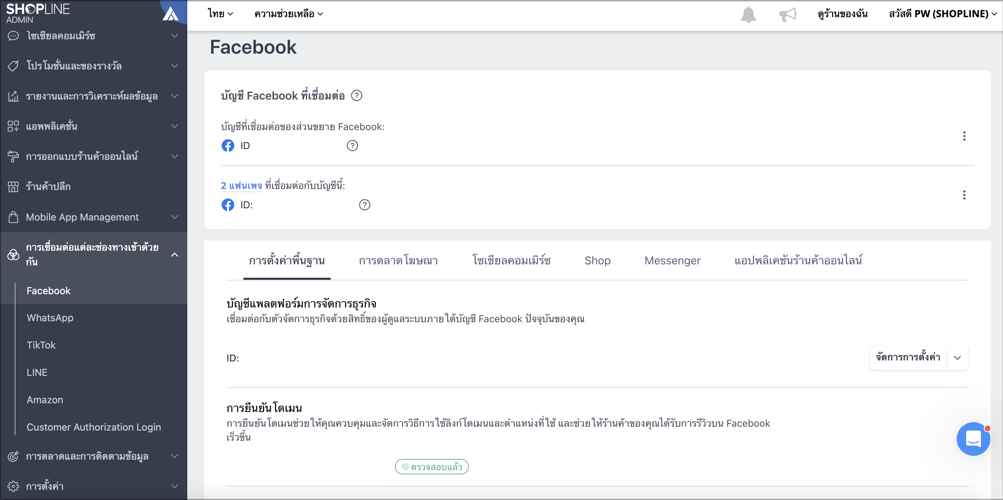The height and width of the screenshot is (500, 1003).
Task: Click the บัญชีแพลตฟอร์มการจัดการธุรกิจ heading
Action: 301,304
